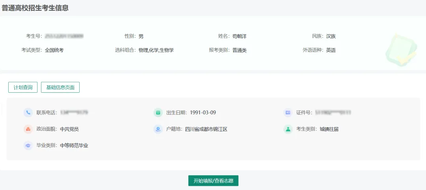Click the 开始填报/查看志愿 button
Viewport: 426px width, 190px height.
click(x=213, y=181)
